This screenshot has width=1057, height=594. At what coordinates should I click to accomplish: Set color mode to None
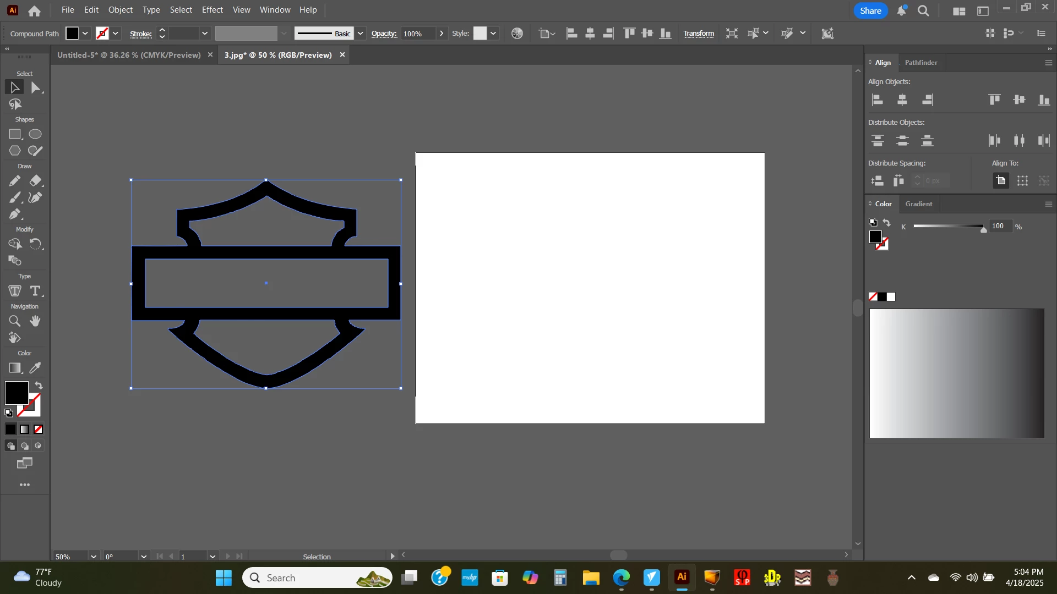coord(39,430)
